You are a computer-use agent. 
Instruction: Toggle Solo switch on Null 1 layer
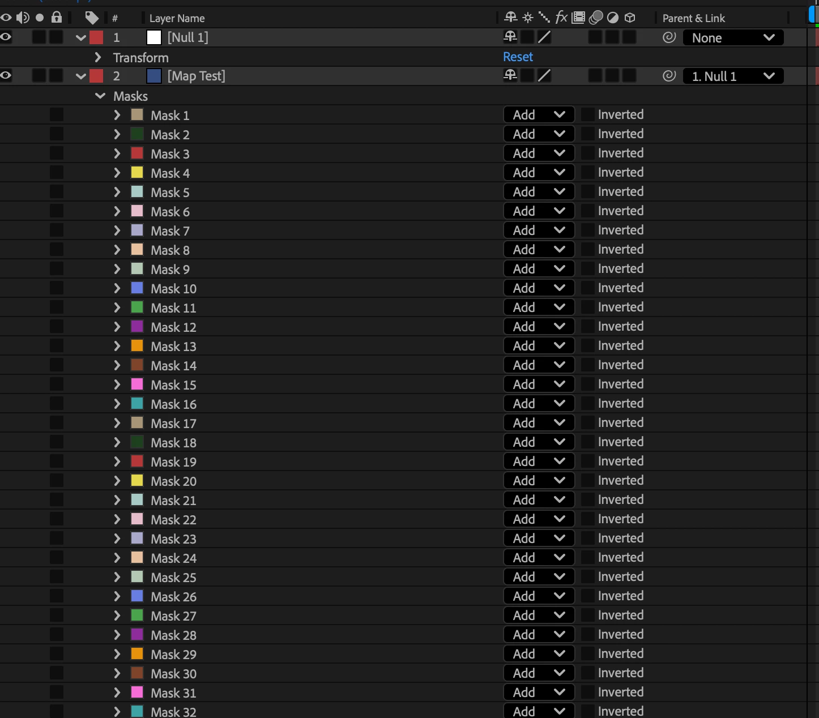tap(39, 37)
